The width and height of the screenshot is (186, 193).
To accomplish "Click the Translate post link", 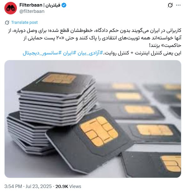I will click(24, 23).
